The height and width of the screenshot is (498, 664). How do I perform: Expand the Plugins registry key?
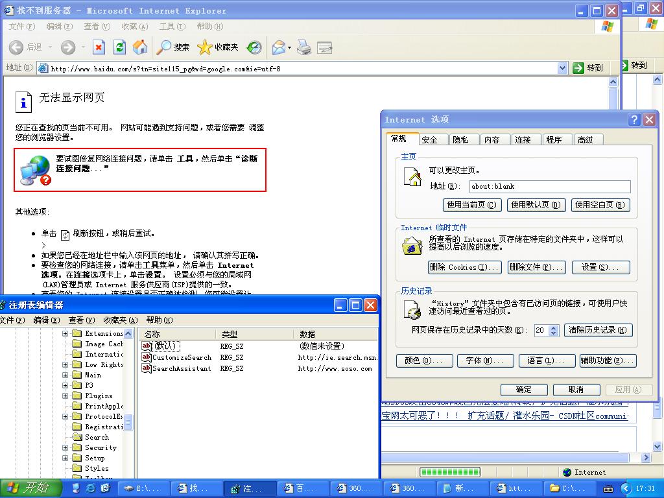pyautogui.click(x=65, y=396)
